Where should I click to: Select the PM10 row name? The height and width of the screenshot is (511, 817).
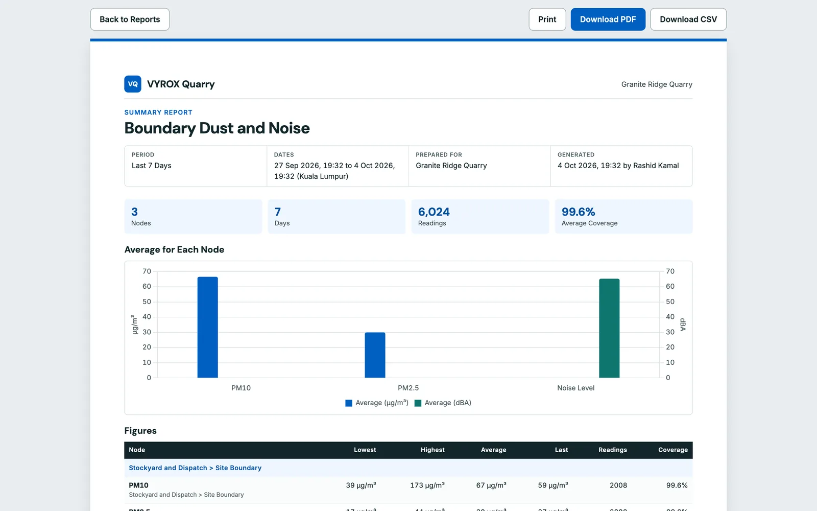pyautogui.click(x=138, y=485)
